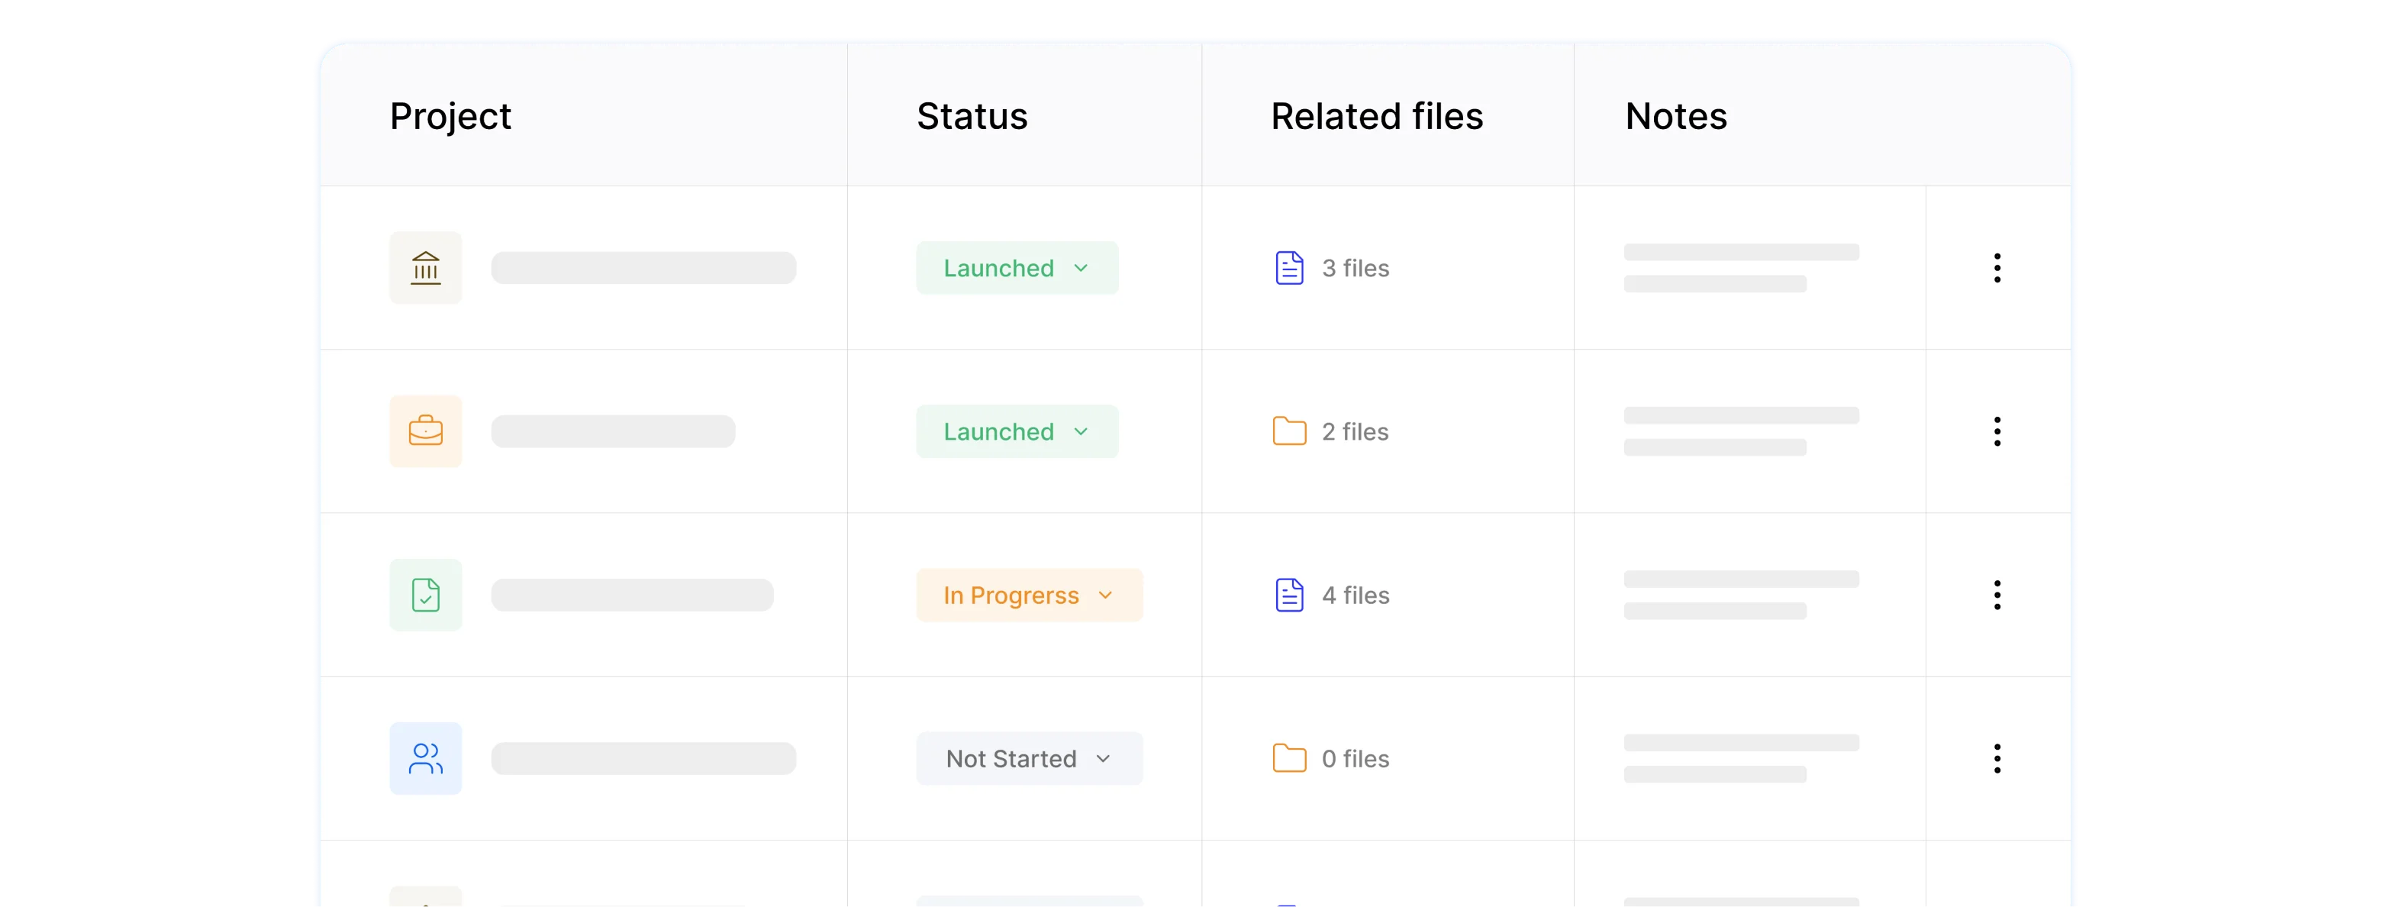Open more options for the 2 files row

coord(1997,431)
